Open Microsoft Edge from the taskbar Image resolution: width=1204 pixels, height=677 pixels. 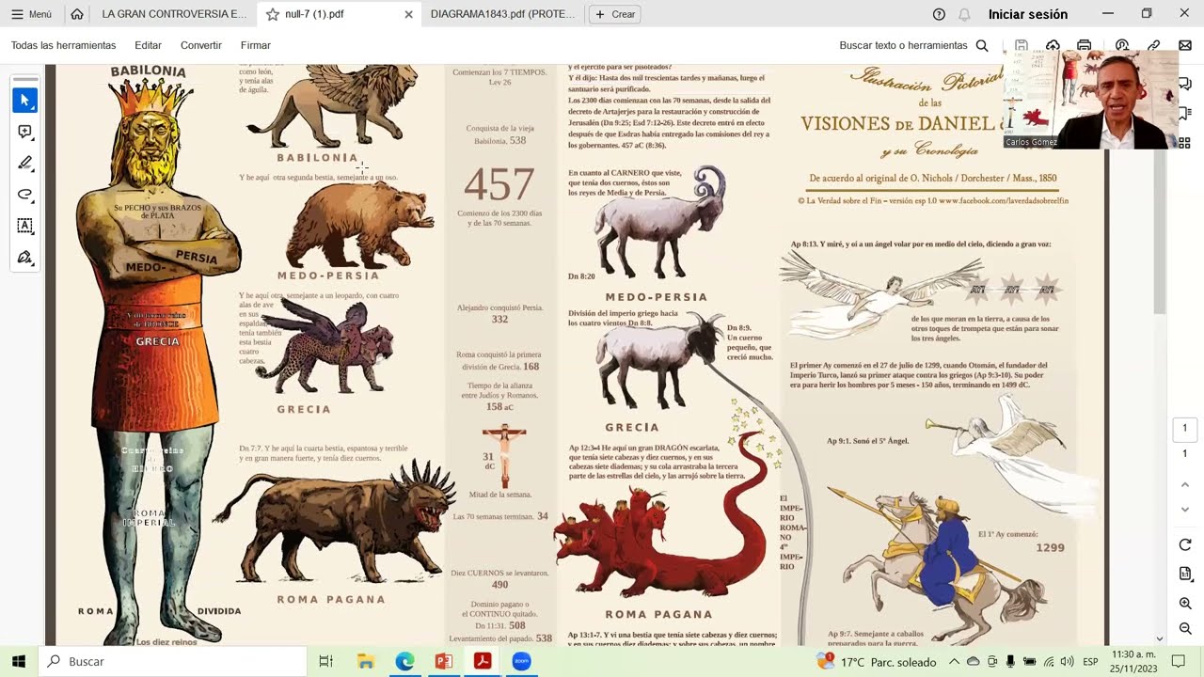pos(404,661)
